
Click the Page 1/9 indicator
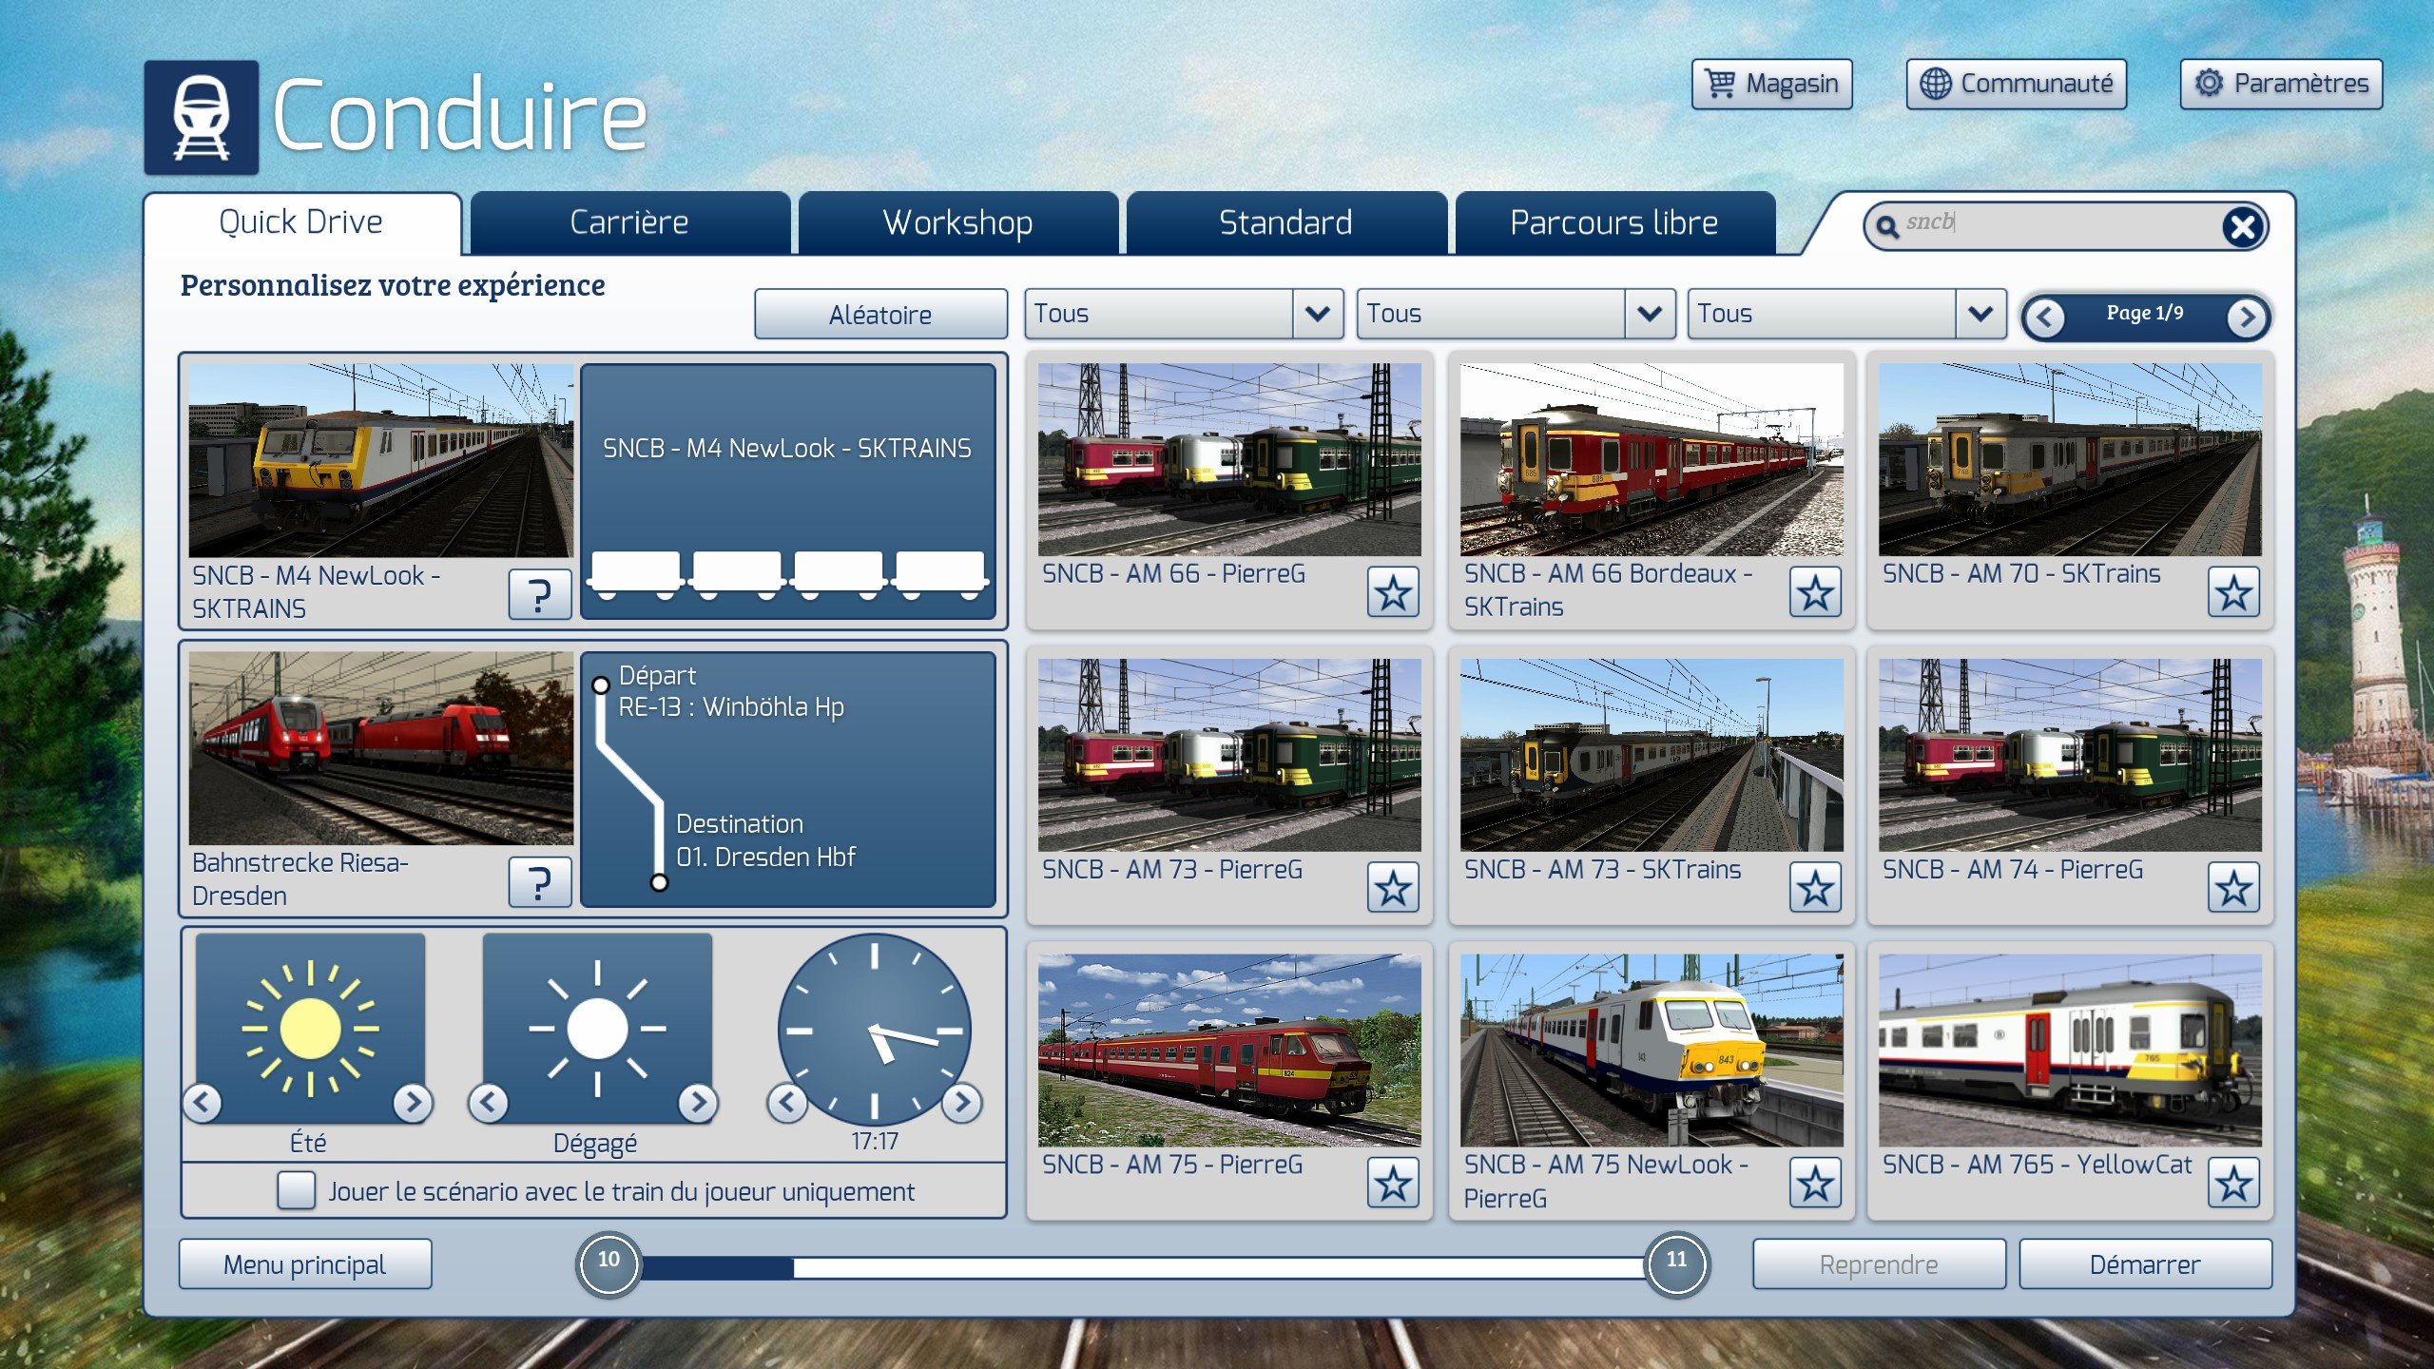(x=2145, y=313)
